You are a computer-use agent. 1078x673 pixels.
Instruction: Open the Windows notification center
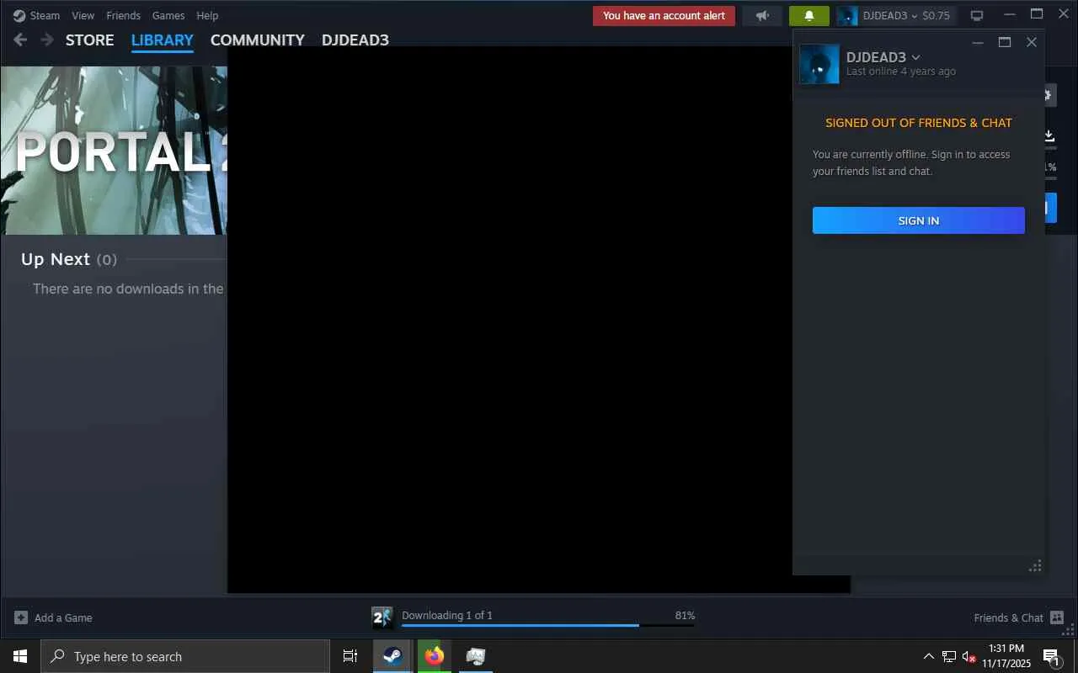(x=1051, y=656)
